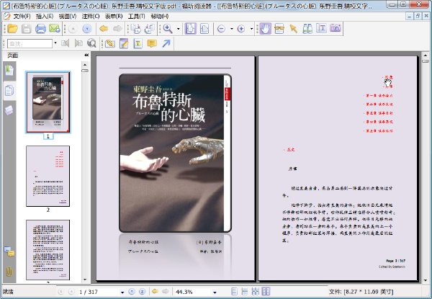Screen dimensions: 432x299
Task: Select the arrow annotation selection tool
Action: 294,29
